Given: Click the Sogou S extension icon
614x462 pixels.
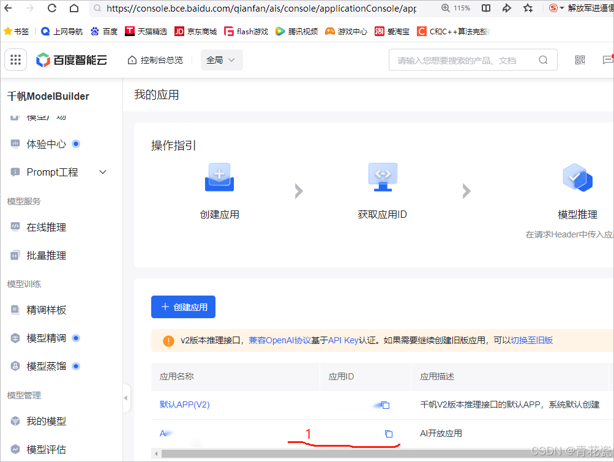Looking at the screenshot, I should pos(553,8).
